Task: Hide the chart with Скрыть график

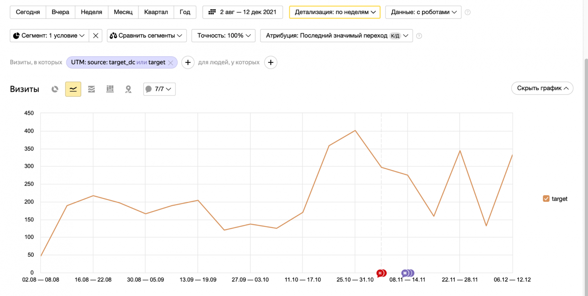Action: pyautogui.click(x=542, y=88)
